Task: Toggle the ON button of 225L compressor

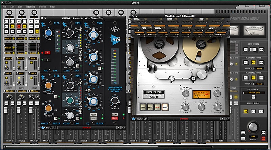Action: [x=78, y=118]
